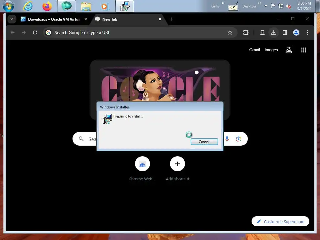Open the Google Doodle image
The height and width of the screenshot is (240, 320).
click(160, 84)
